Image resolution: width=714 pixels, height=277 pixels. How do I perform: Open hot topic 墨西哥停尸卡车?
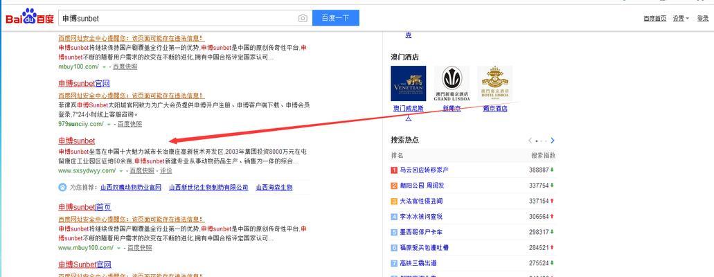(421, 232)
